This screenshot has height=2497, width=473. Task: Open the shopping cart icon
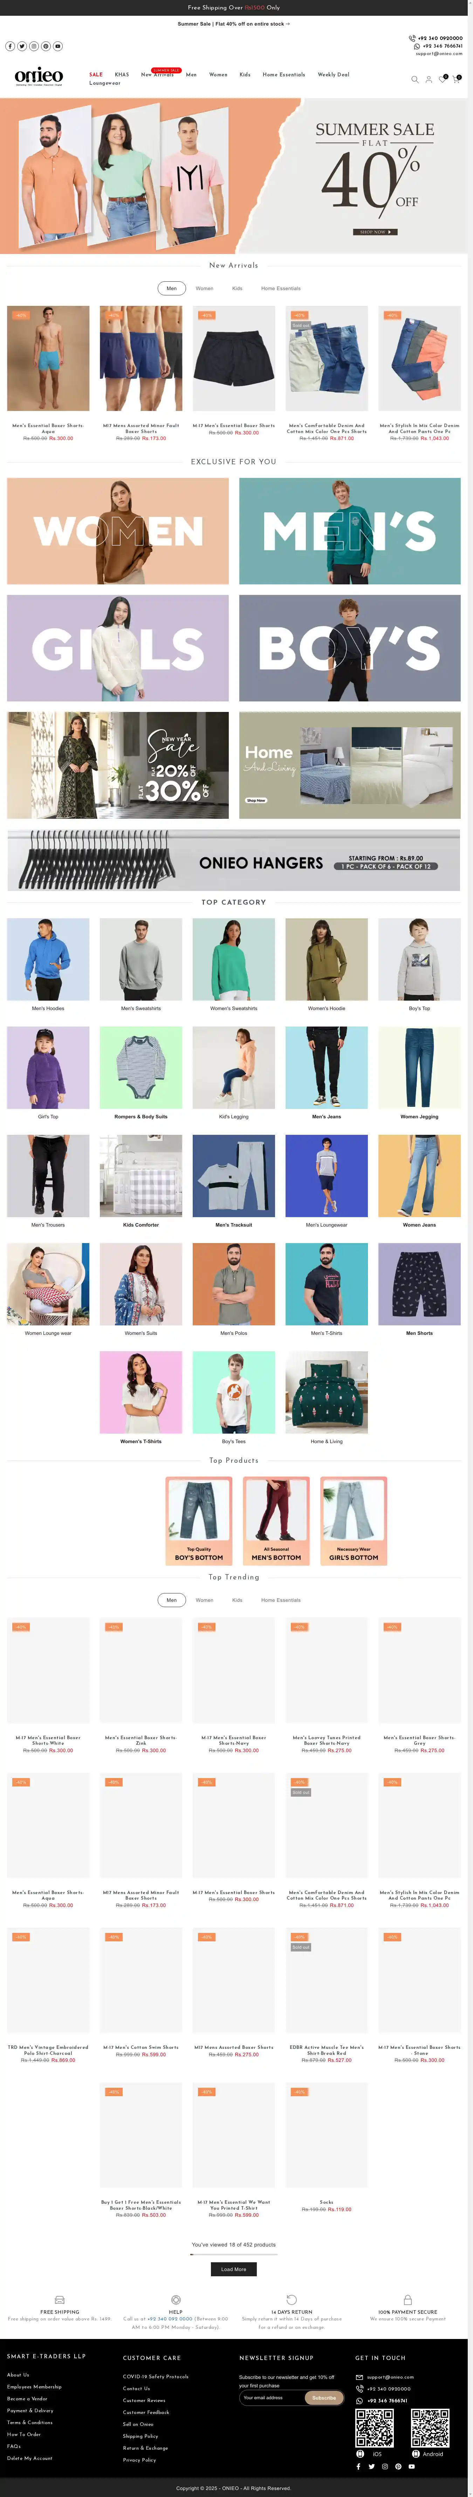coord(457,80)
